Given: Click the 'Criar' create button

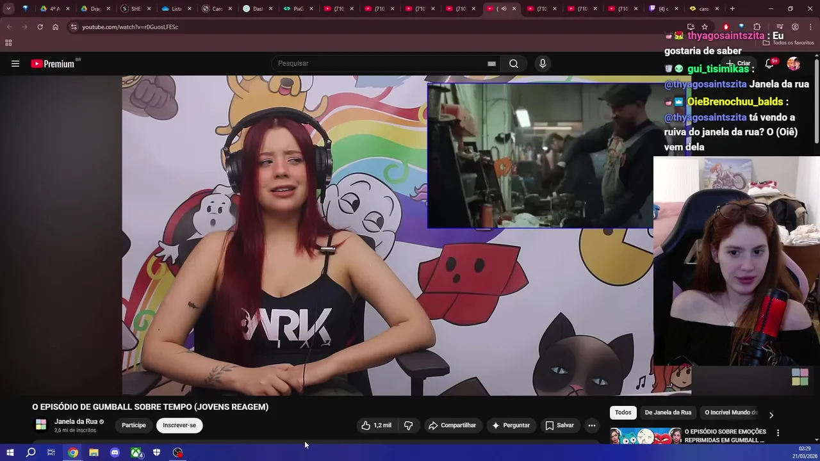Looking at the screenshot, I should (738, 63).
